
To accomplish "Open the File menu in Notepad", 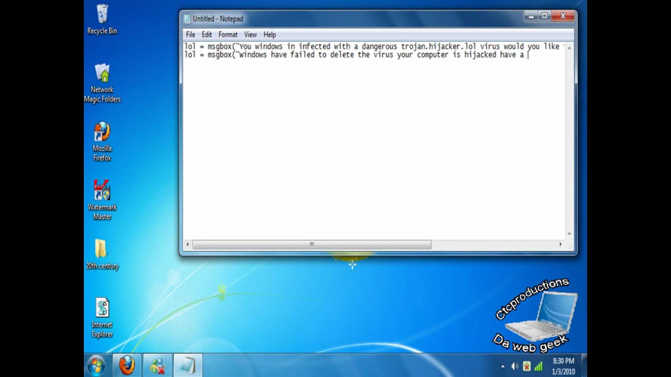I will [190, 35].
